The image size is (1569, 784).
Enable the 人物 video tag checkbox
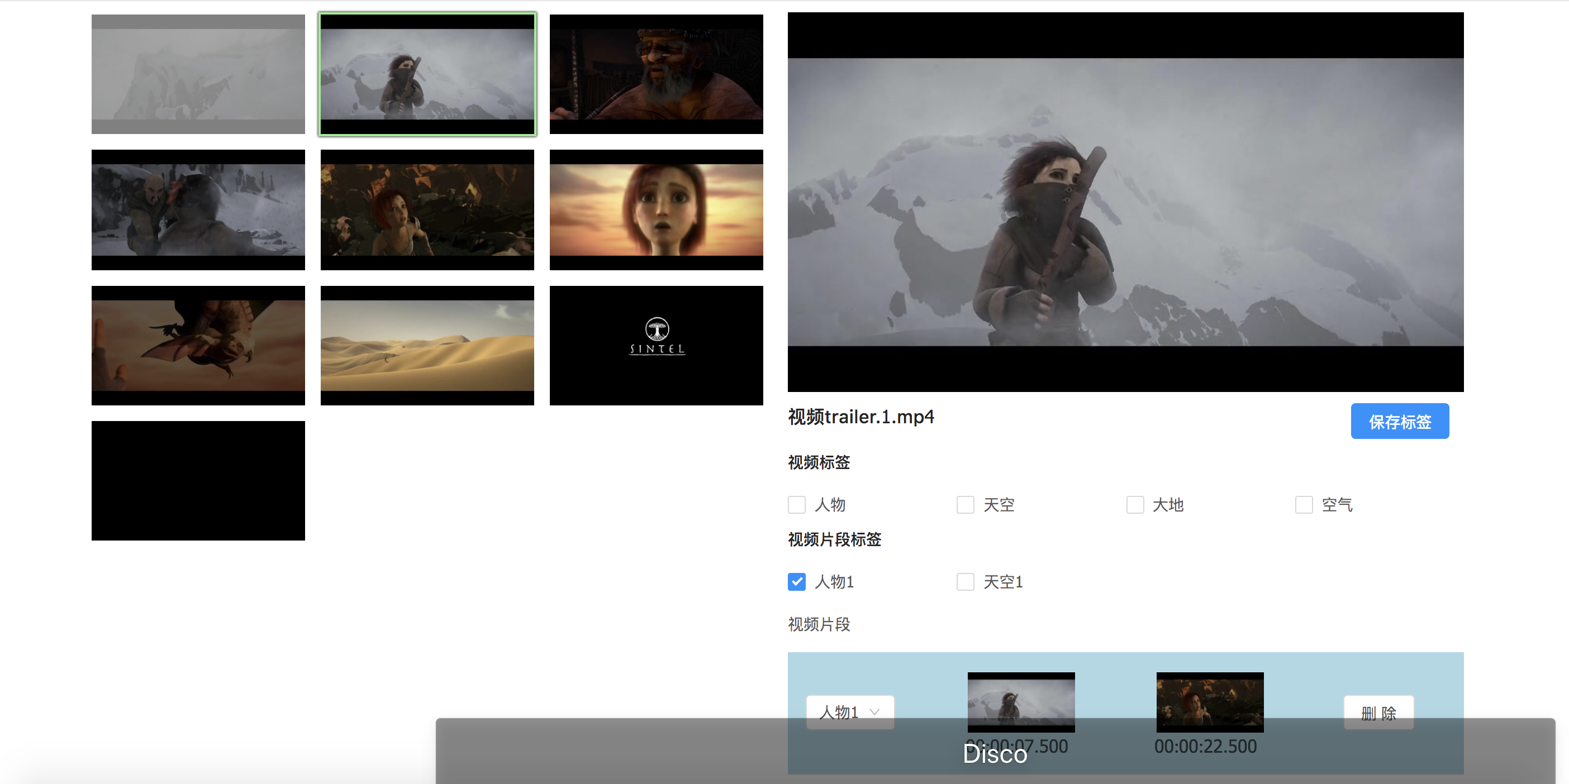click(796, 505)
